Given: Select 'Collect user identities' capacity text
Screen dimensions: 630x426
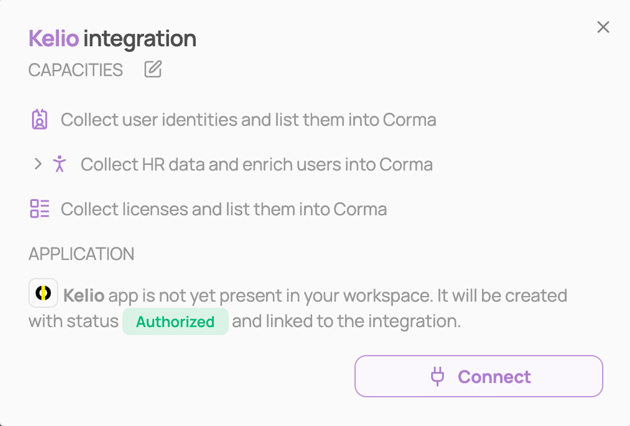Looking at the screenshot, I should [x=248, y=120].
